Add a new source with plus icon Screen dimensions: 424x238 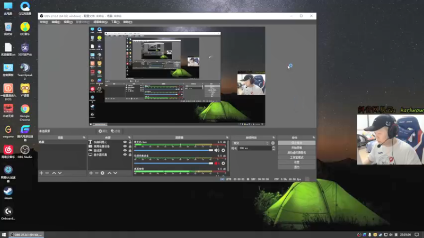click(x=91, y=173)
